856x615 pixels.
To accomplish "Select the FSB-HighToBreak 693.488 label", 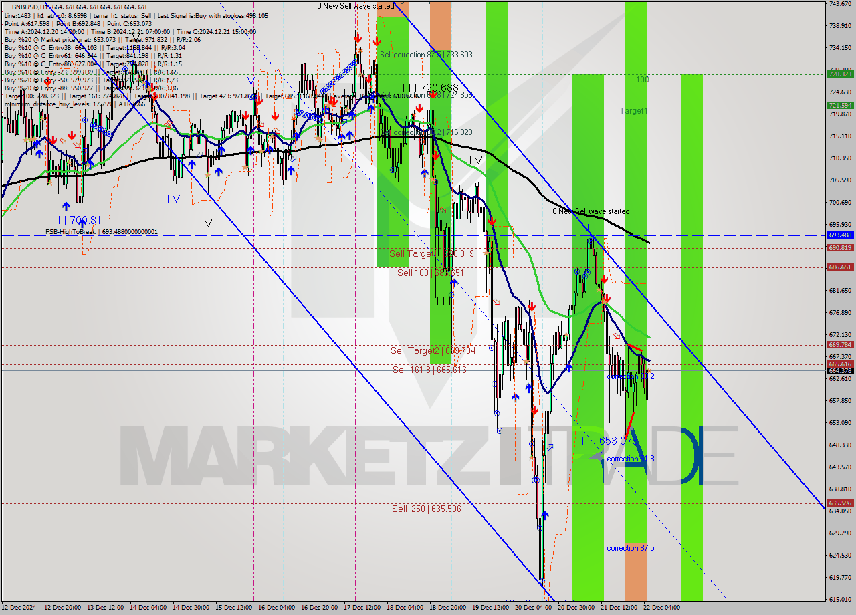I will click(102, 232).
